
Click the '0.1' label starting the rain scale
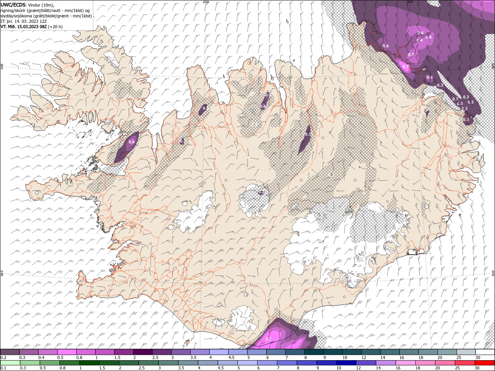3,368
